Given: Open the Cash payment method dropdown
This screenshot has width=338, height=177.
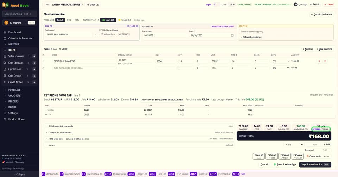Looking at the screenshot, I should (294, 145).
